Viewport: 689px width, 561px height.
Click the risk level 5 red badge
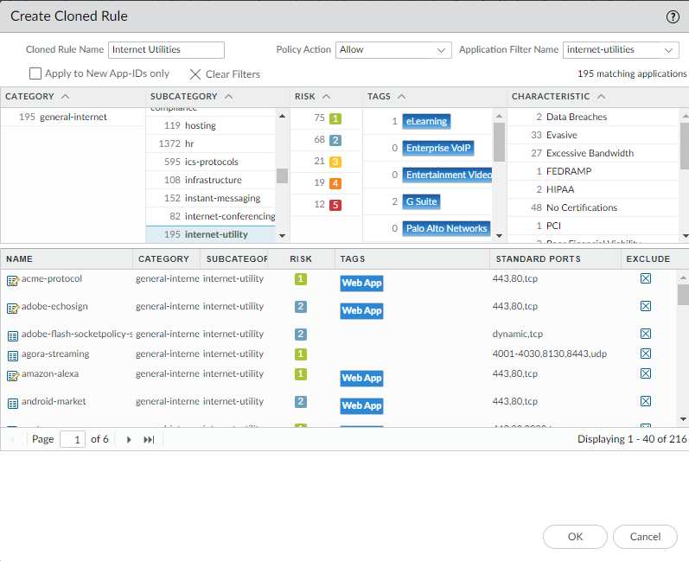(335, 205)
